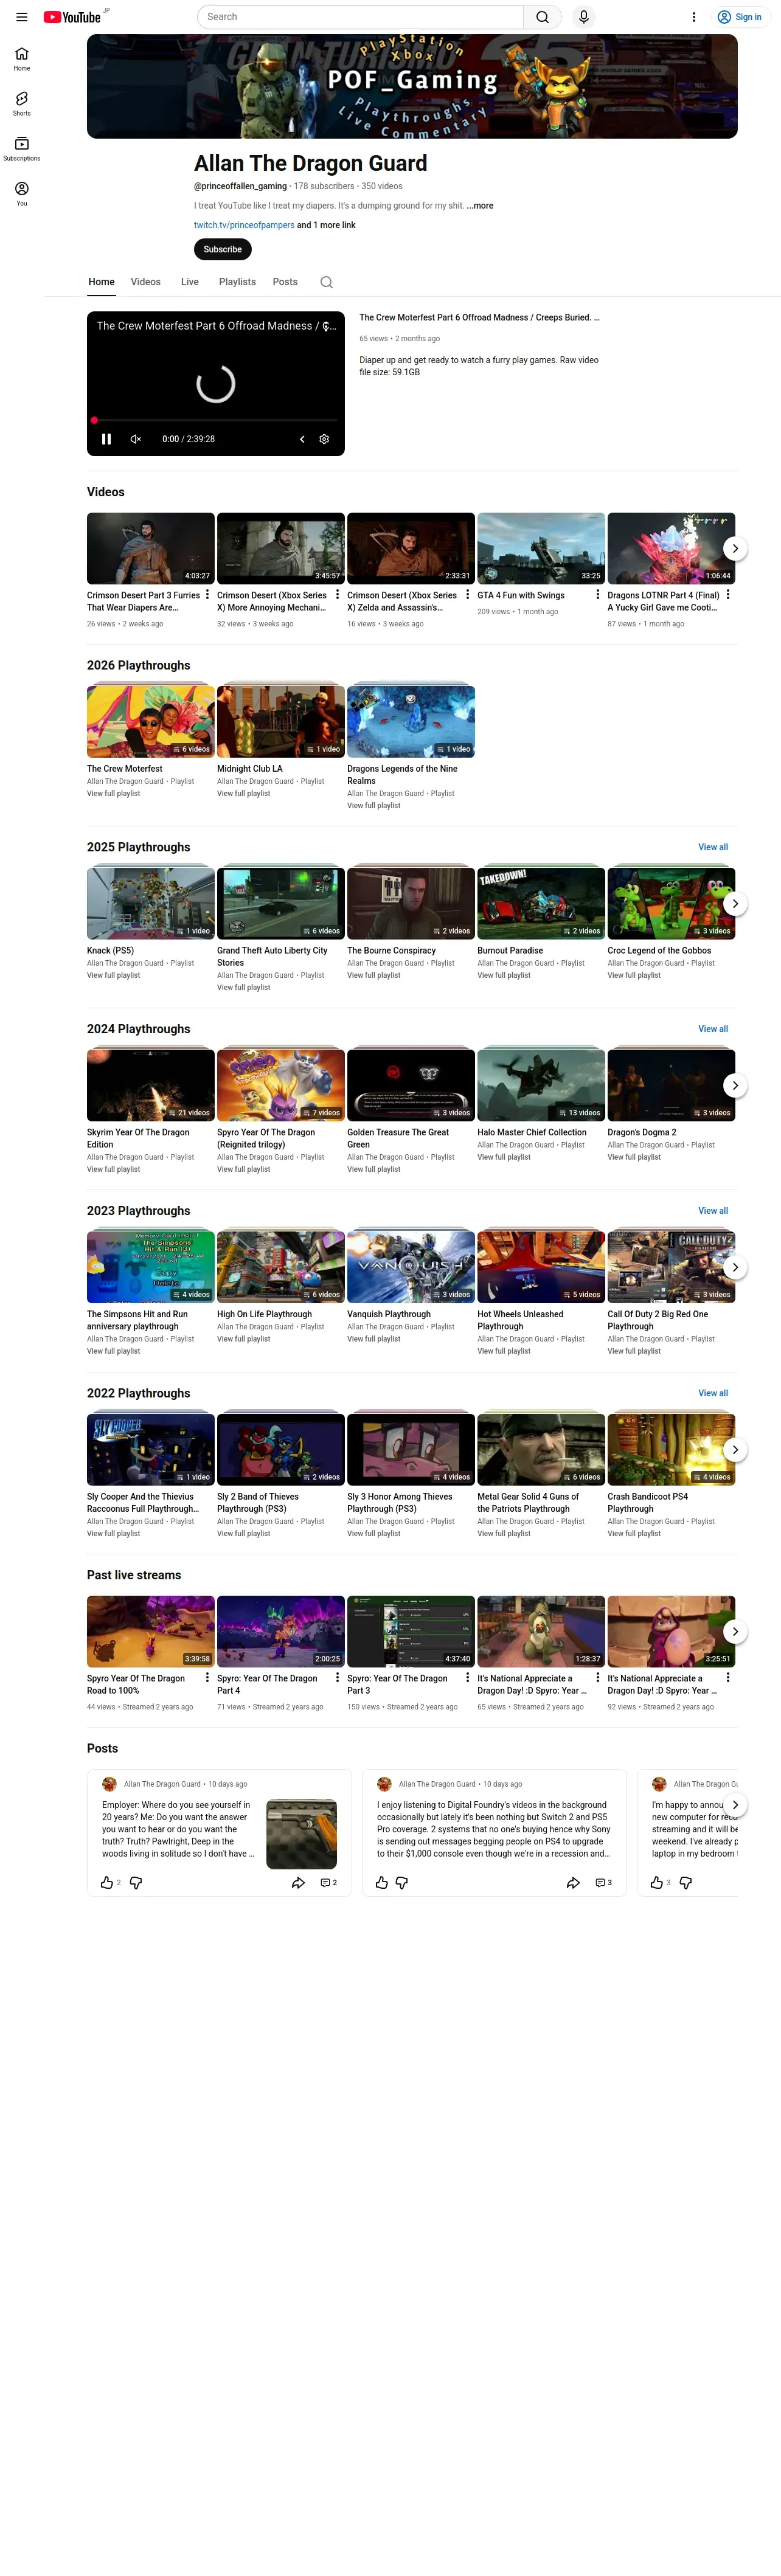
Task: Show next videos in Videos row
Action: (x=735, y=549)
